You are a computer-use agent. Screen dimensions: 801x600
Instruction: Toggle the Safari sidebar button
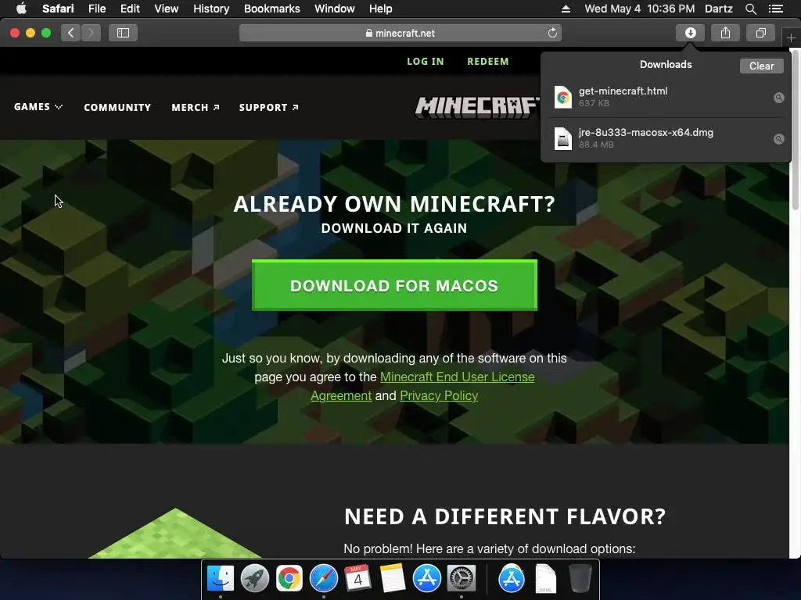tap(123, 33)
